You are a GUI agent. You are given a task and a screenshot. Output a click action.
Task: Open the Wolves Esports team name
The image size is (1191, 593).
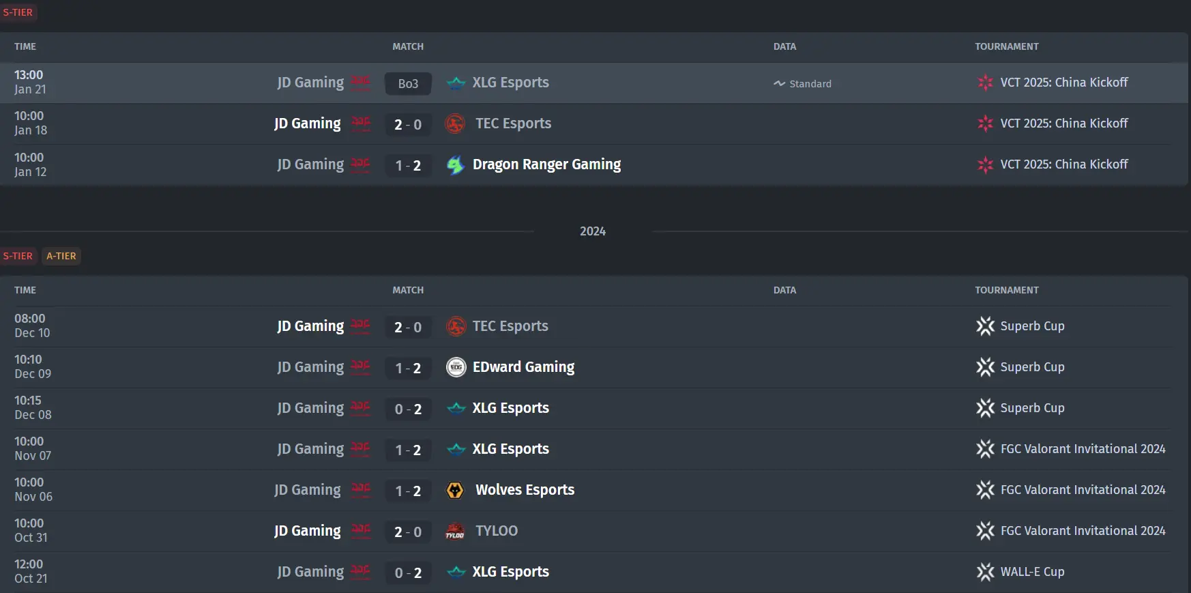coord(525,490)
